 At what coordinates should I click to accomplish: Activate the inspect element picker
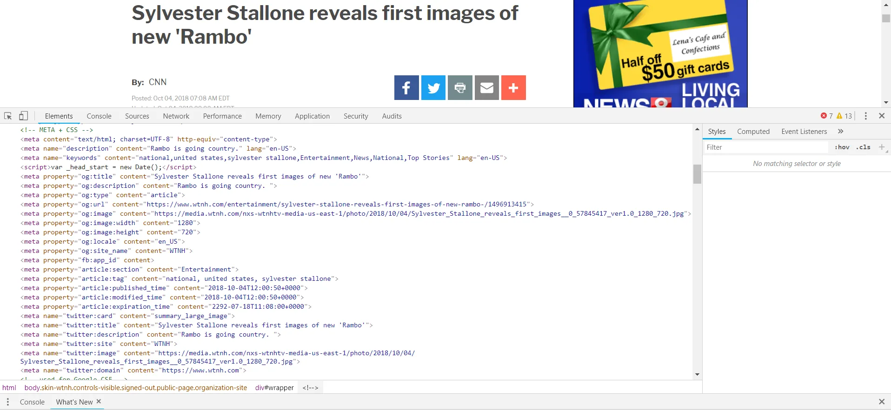(8, 116)
